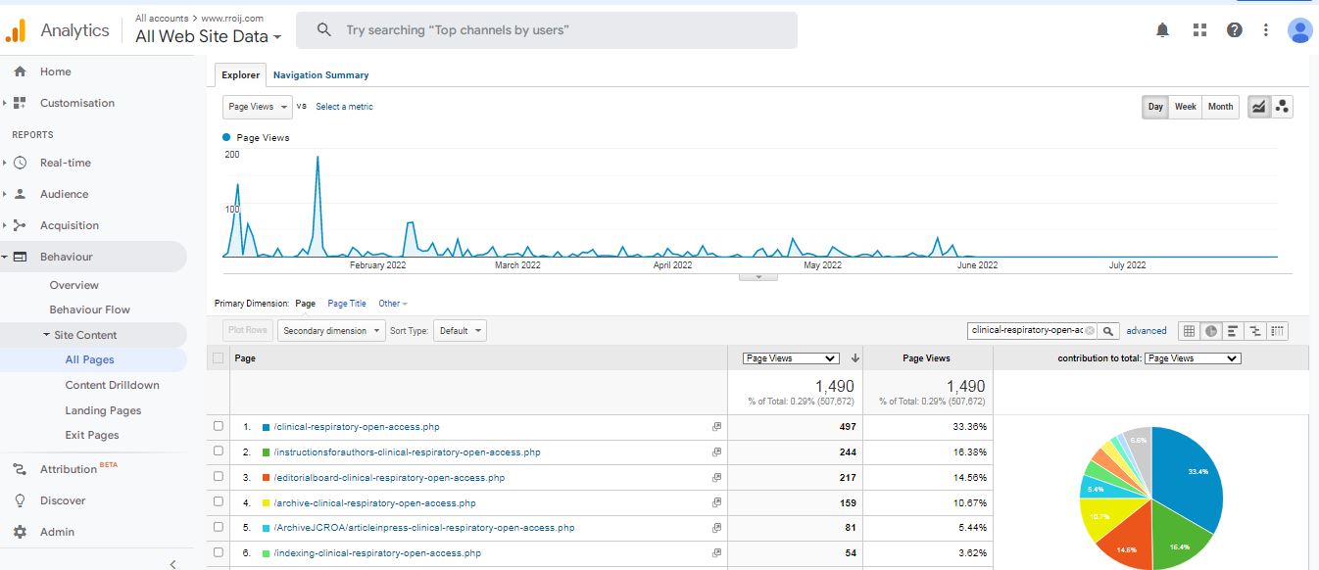
Task: Select the performance bar view icon
Action: (x=1233, y=331)
